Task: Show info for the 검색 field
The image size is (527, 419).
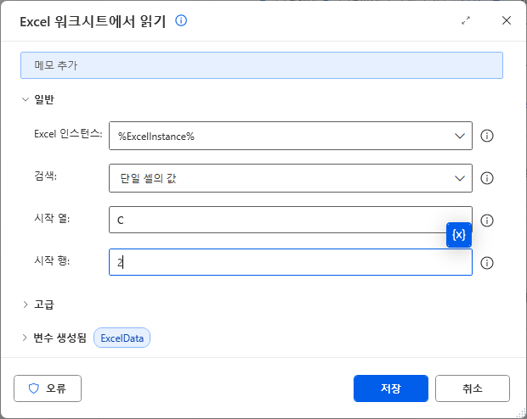Action: (487, 178)
